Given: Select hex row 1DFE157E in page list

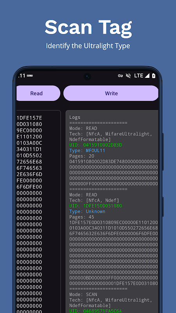Looking at the screenshot, I should tap(29, 118).
